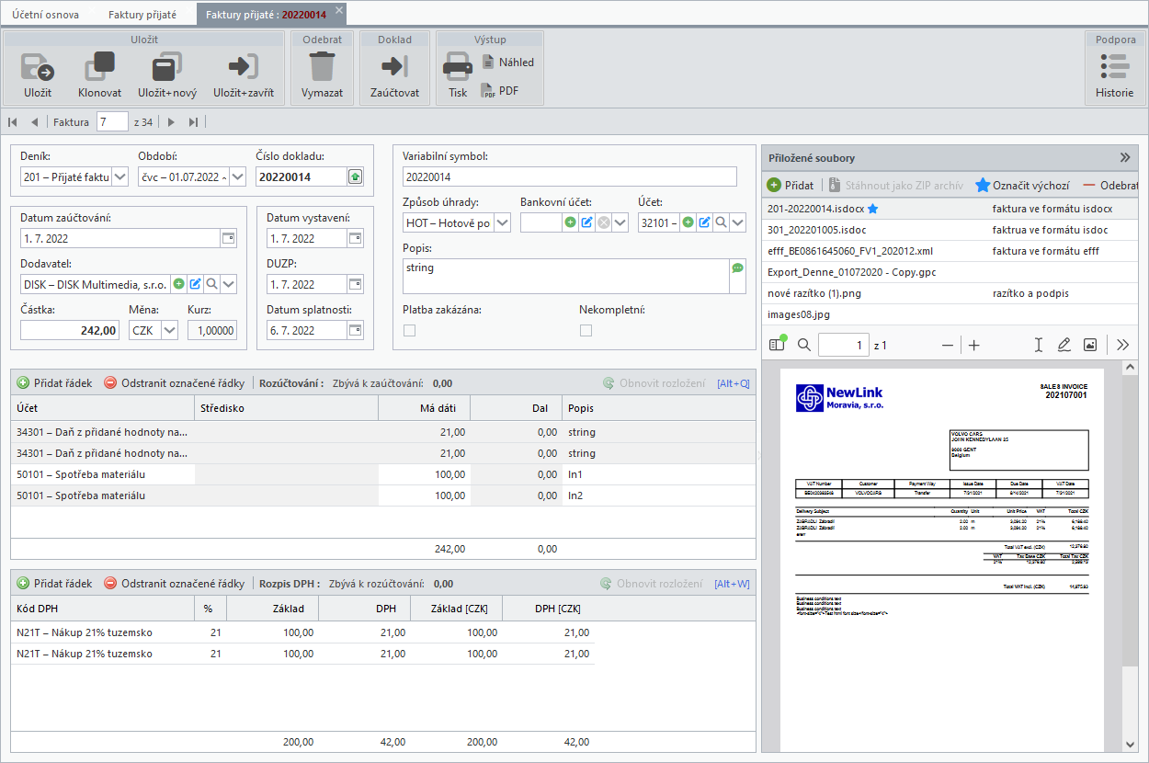Open the Deník dropdown

coord(119,177)
